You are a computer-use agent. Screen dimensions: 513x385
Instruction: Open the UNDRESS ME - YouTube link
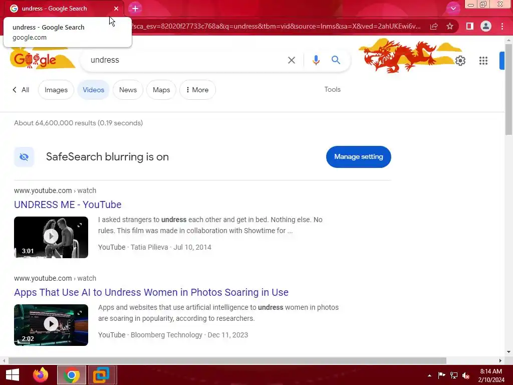pyautogui.click(x=68, y=205)
